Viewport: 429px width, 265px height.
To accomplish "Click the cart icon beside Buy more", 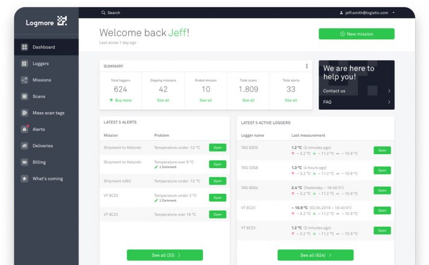I will (x=111, y=100).
